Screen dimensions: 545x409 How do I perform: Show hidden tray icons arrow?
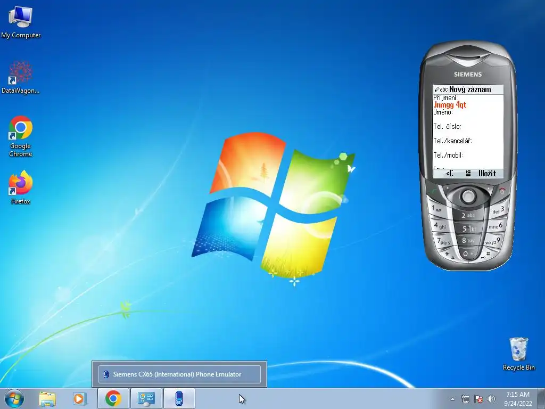tap(452, 399)
